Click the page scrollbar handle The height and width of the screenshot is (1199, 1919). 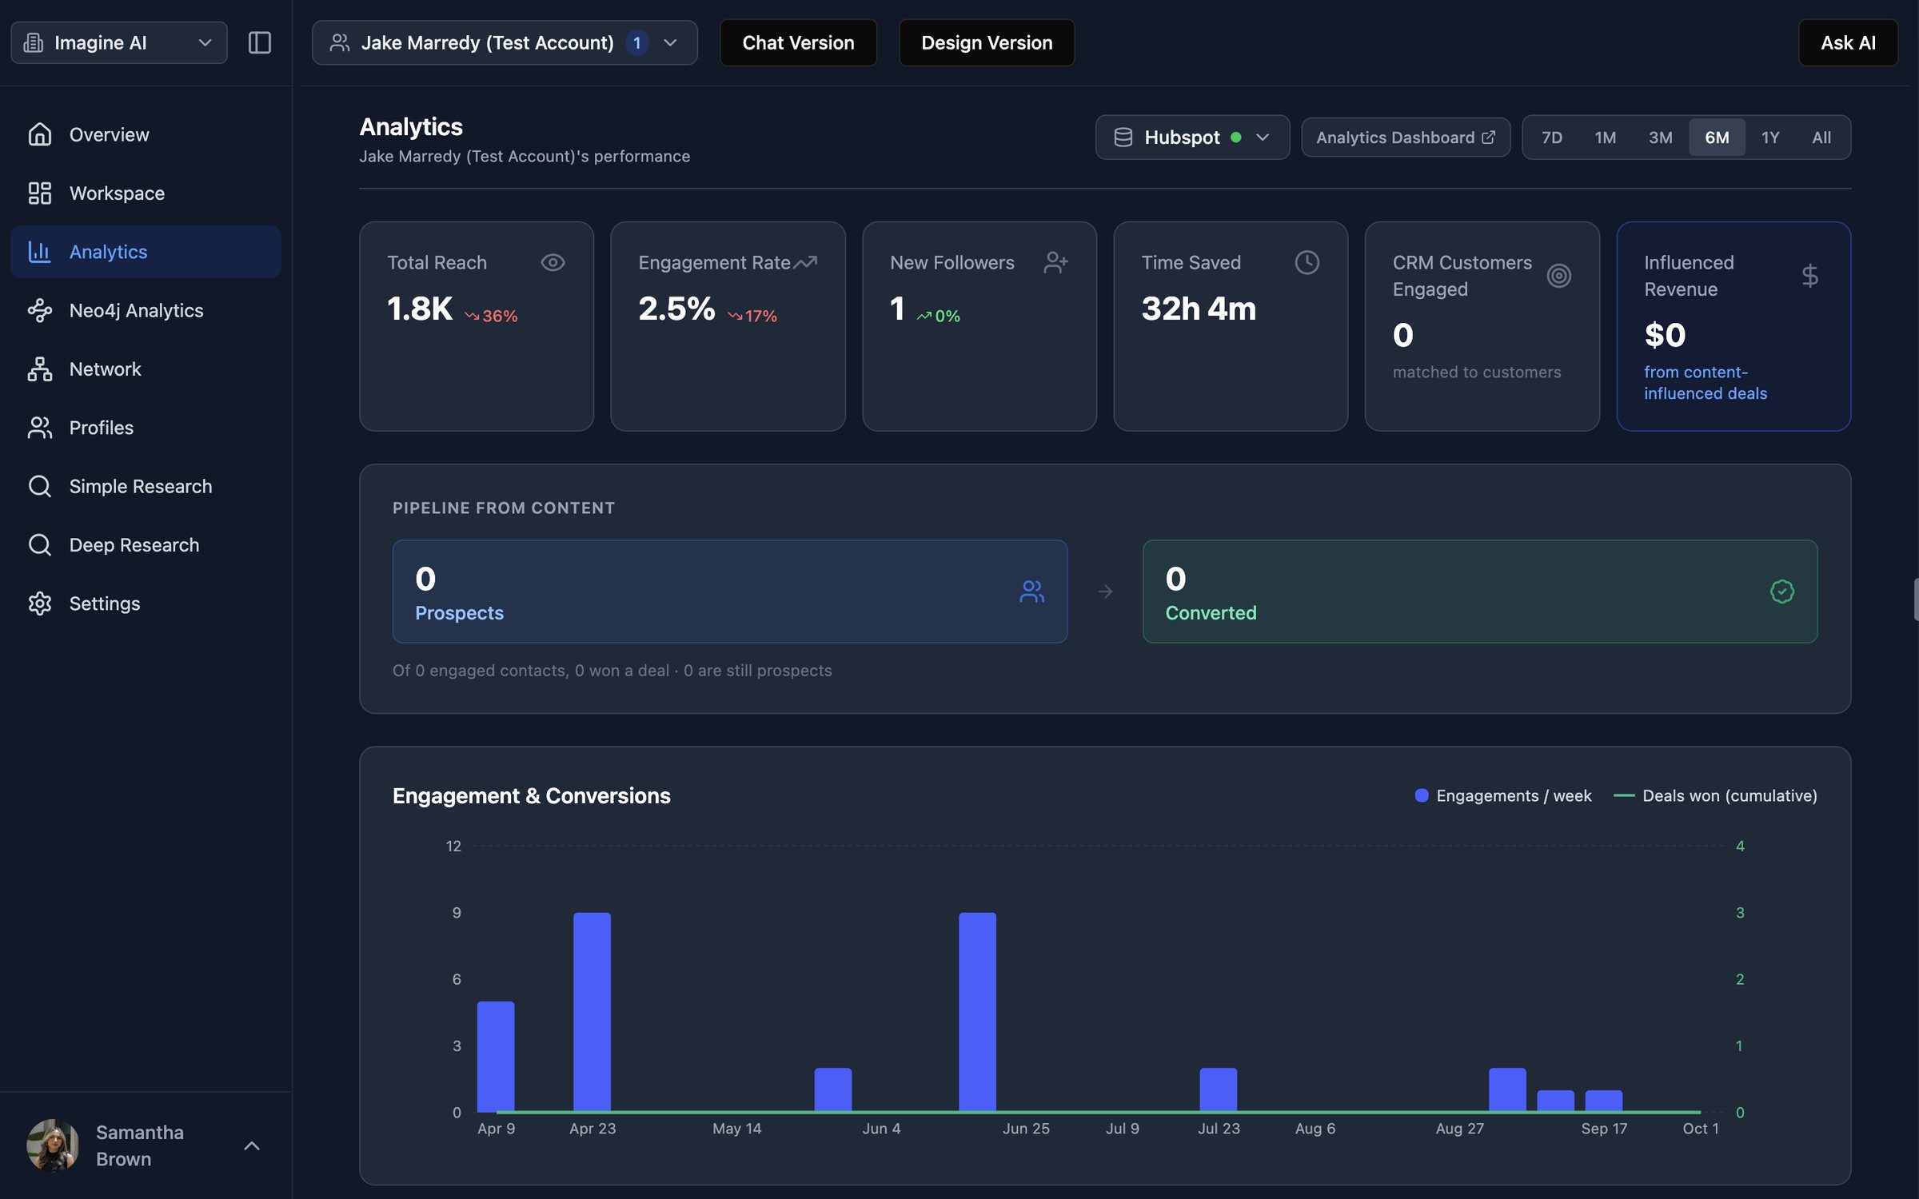click(x=1916, y=599)
